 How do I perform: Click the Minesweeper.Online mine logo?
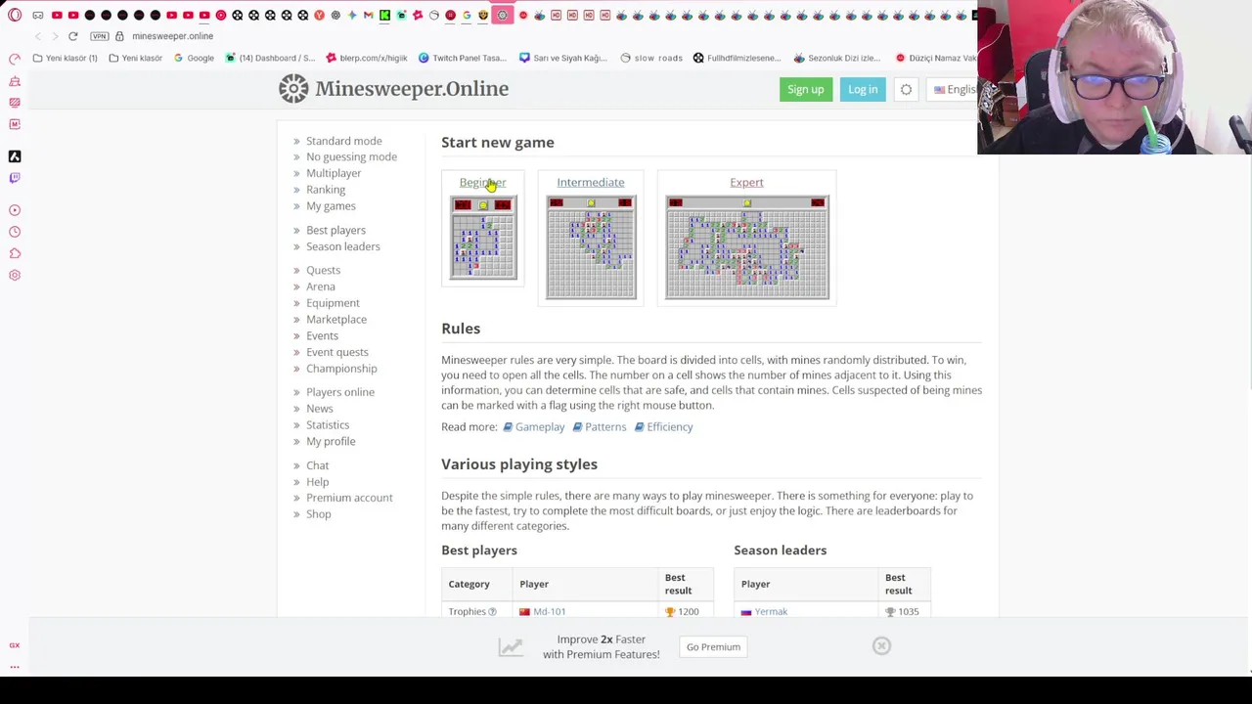coord(293,89)
